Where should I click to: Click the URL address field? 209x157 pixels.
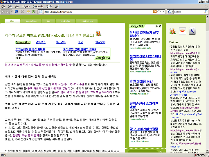click(98, 12)
